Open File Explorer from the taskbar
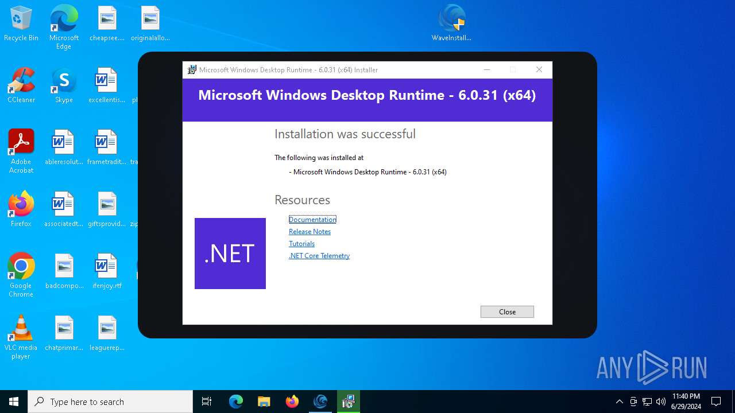The image size is (735, 413). click(x=264, y=402)
